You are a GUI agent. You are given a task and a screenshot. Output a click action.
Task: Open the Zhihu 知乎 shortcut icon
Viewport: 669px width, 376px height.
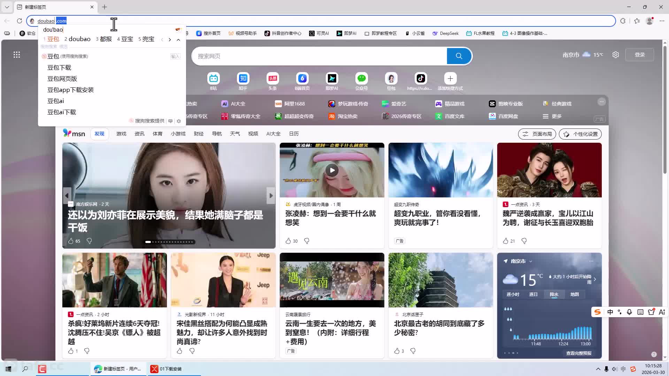click(243, 79)
